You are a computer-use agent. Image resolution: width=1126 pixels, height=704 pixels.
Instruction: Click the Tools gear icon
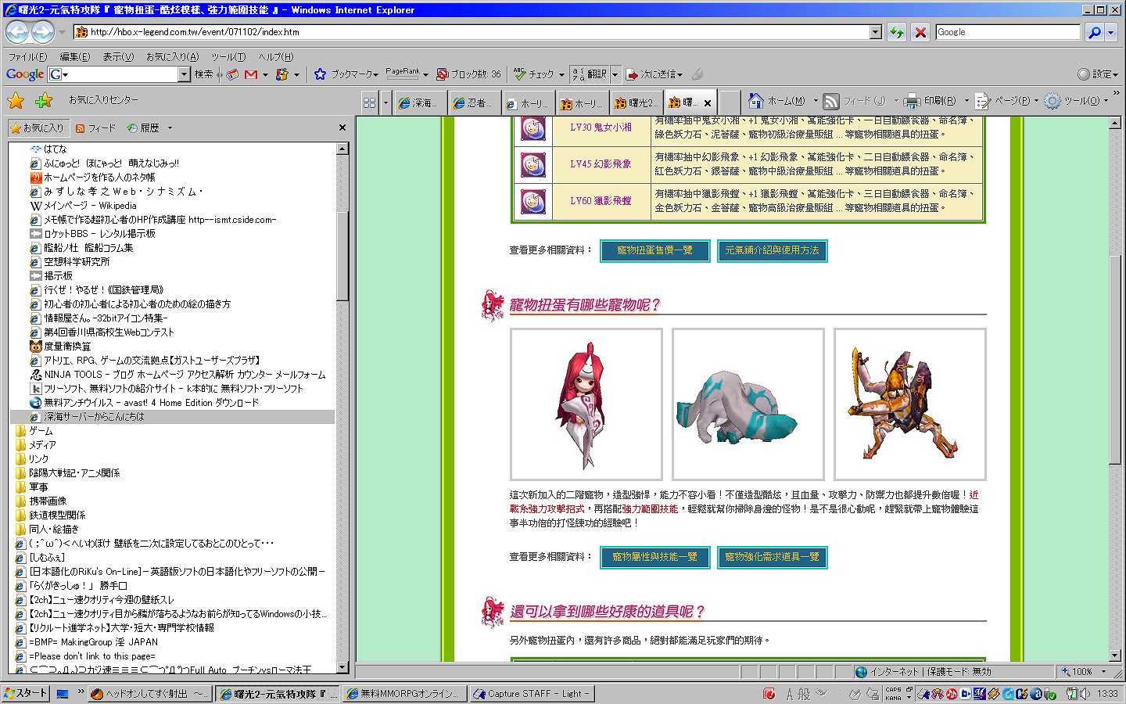click(1052, 101)
